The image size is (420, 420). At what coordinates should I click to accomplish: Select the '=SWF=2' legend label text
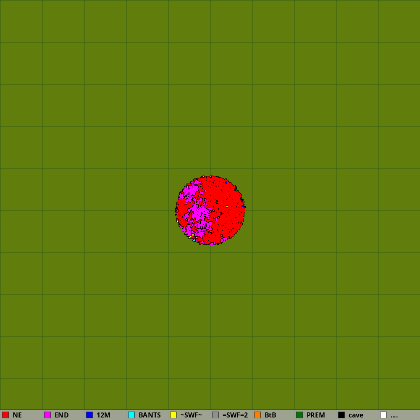[235, 415]
